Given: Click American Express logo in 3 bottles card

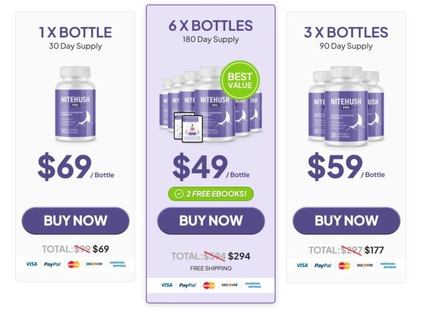Looking at the screenshot, I should coord(388,265).
